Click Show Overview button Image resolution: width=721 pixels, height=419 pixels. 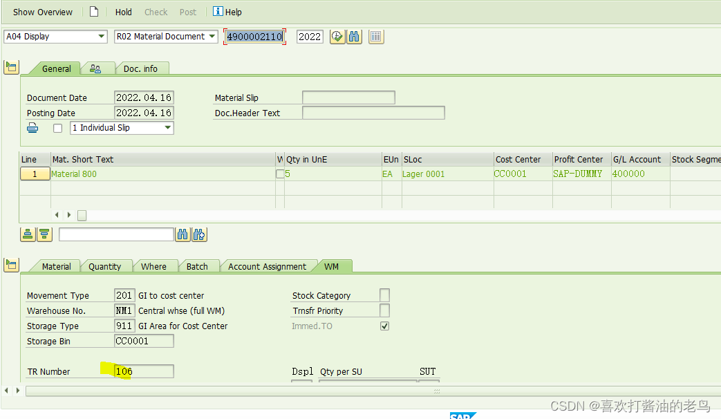coord(42,12)
